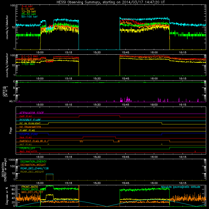Click the Absolute geomagnetic latitude label
Viewport: 209px width, 209px height.
coord(181,187)
